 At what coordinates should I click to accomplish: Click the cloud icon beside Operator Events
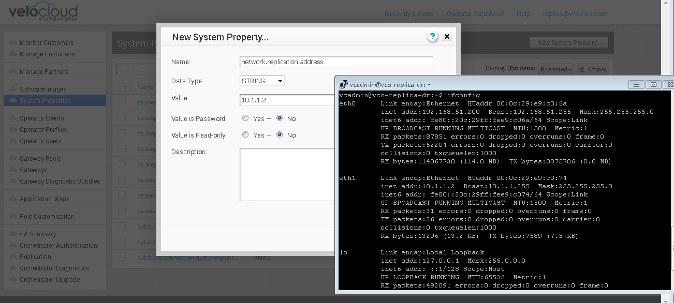(12, 118)
